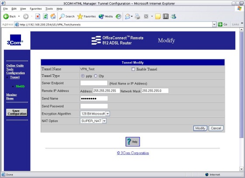Click the 3Com logo
This screenshot has height=178, width=245.
pyautogui.click(x=15, y=40)
